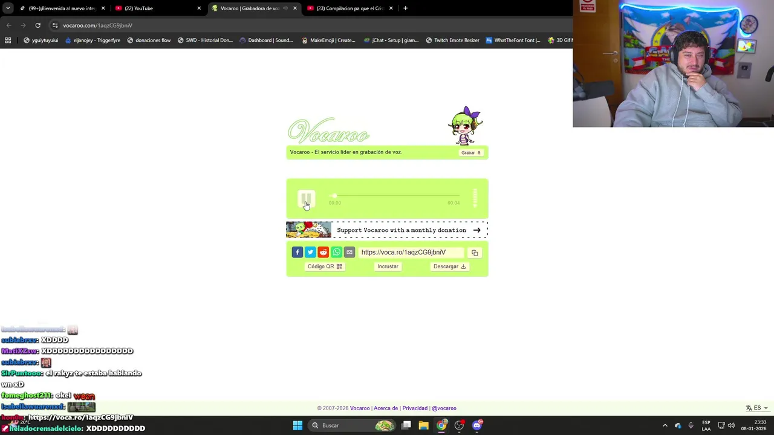
Task: Open the Dashboard | Sound... bookmark
Action: 266,40
